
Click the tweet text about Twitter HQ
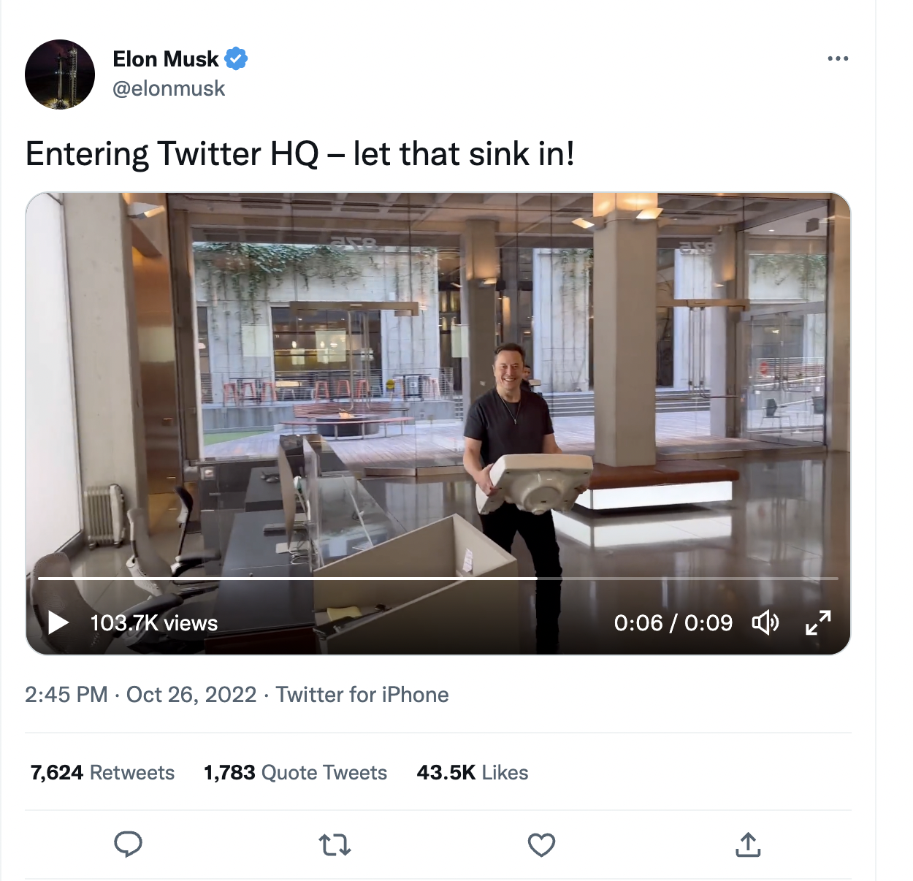point(299,154)
